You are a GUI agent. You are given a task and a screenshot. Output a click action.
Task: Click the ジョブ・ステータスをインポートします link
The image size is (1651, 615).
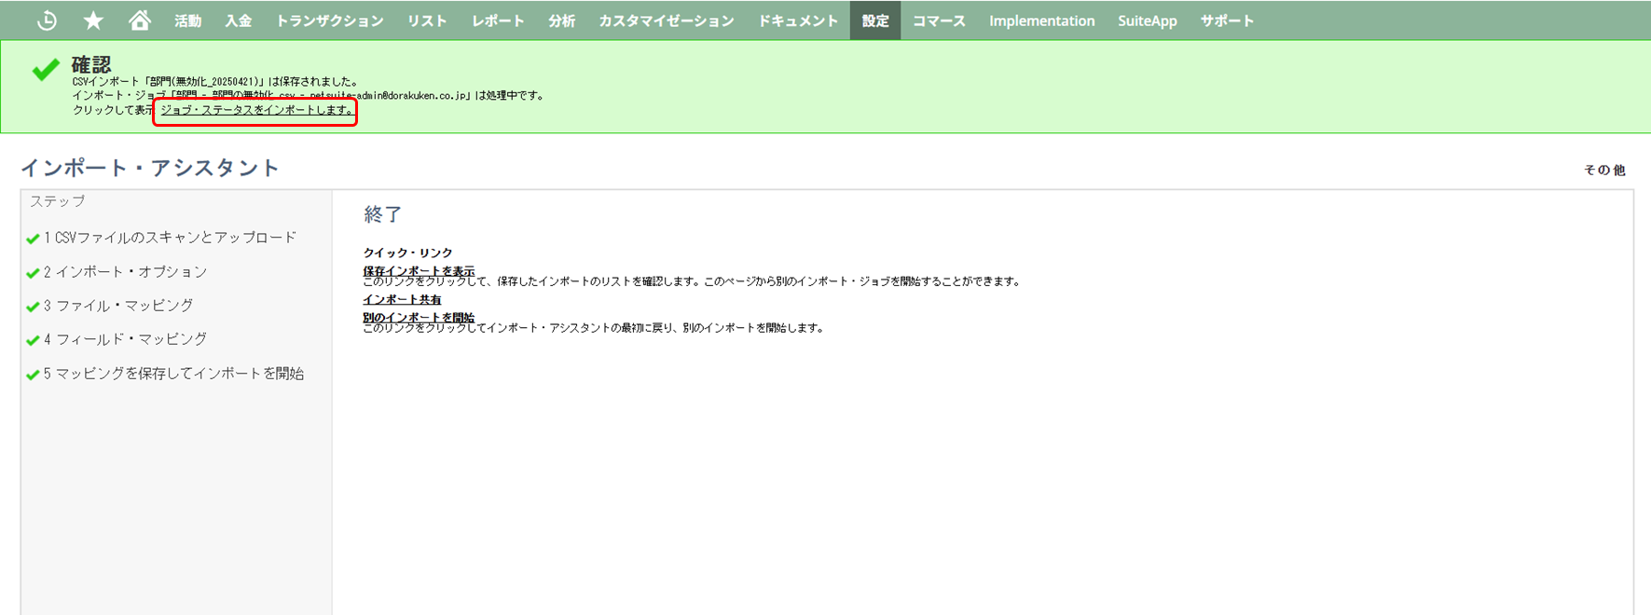[x=256, y=110]
